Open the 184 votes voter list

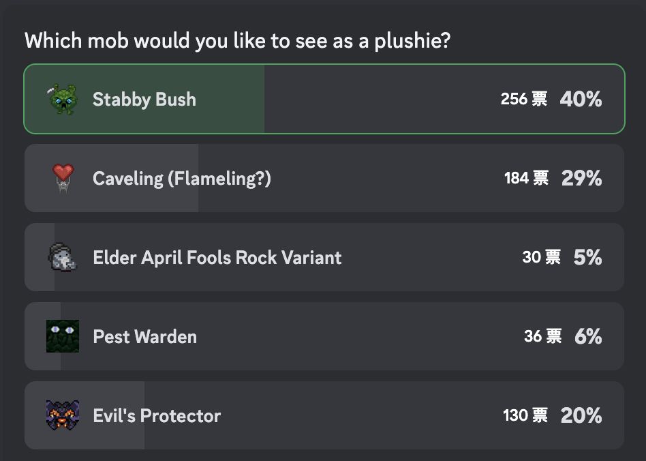coord(527,178)
